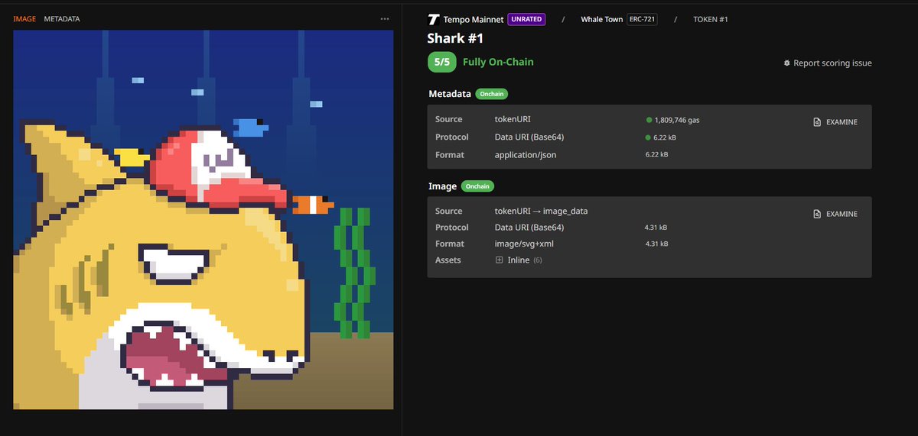The height and width of the screenshot is (436, 918).
Task: Click the green dot beside 6.22 kB protocol size
Action: (x=649, y=137)
